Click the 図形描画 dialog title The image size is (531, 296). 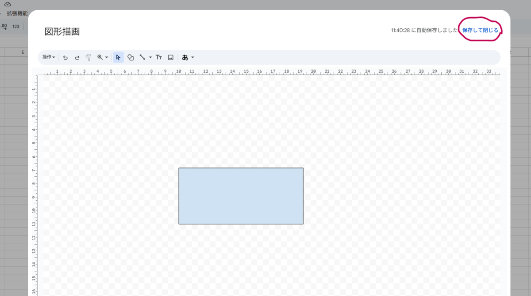pos(62,31)
